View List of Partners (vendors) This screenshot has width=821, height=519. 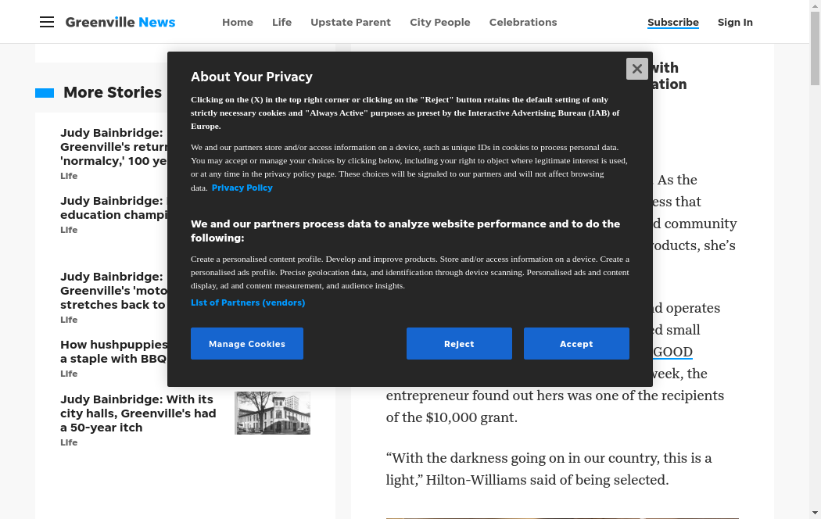(247, 302)
